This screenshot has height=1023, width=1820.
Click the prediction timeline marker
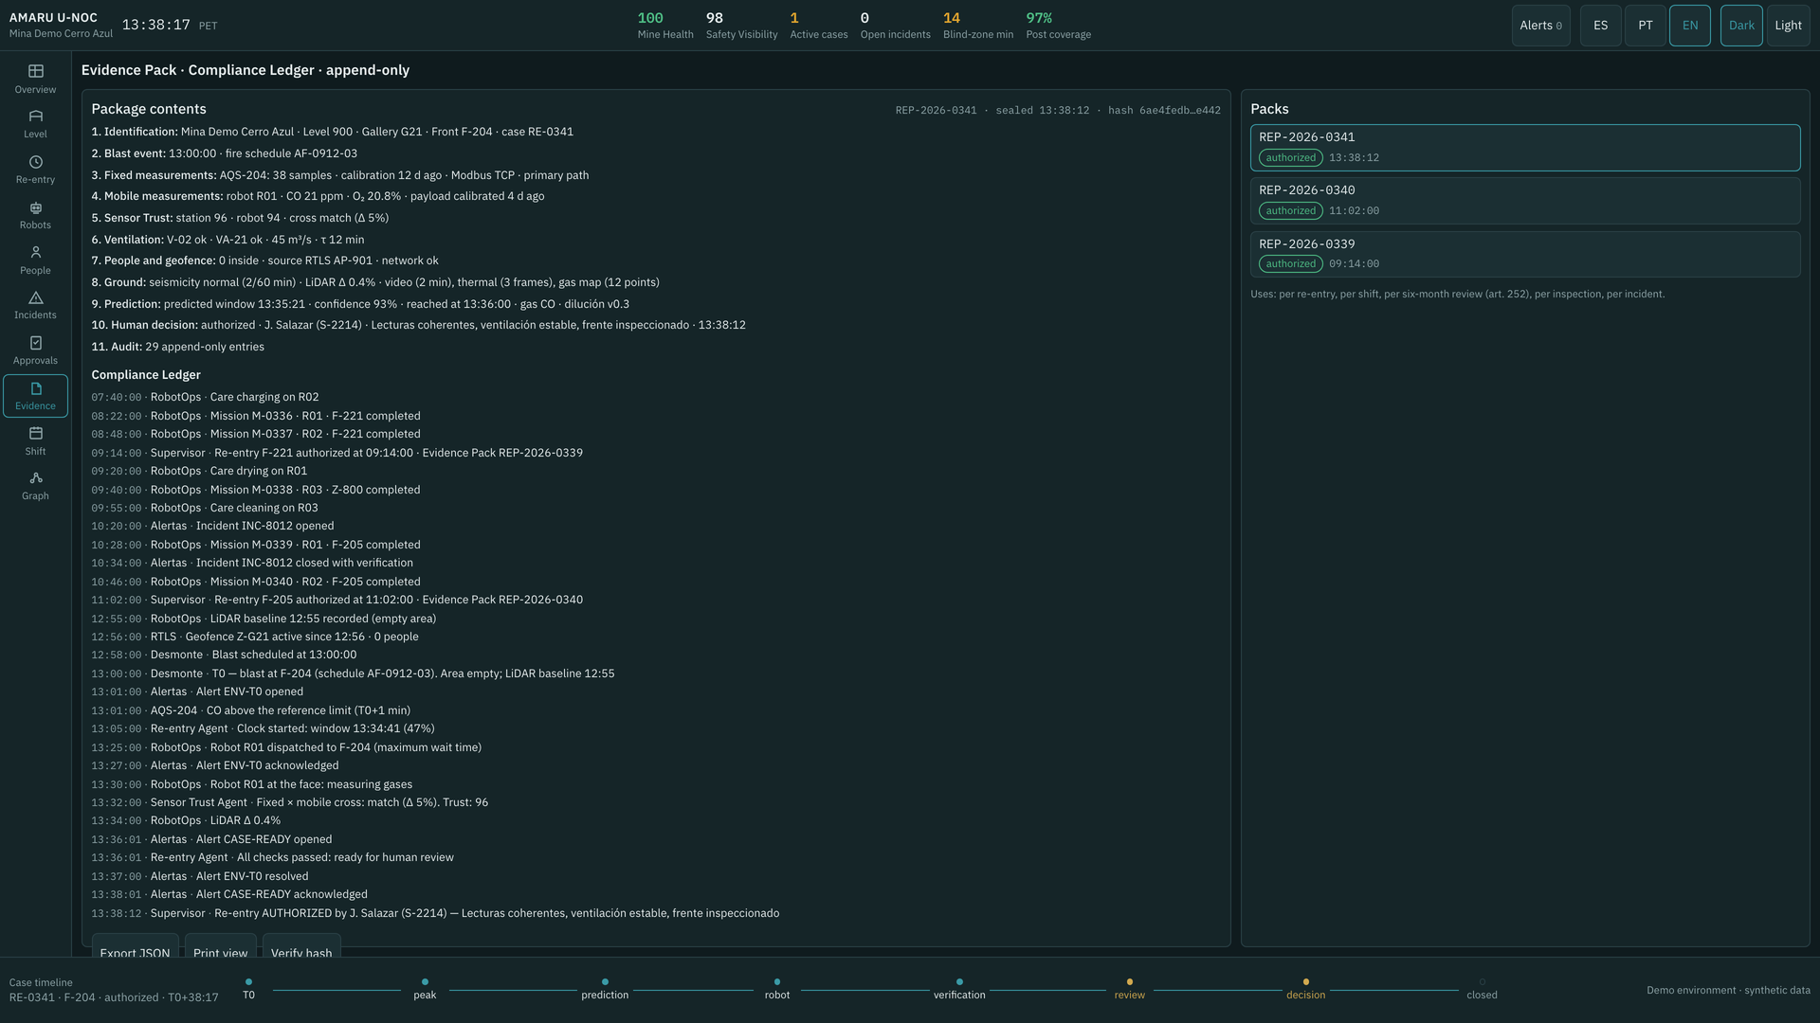pos(605,989)
